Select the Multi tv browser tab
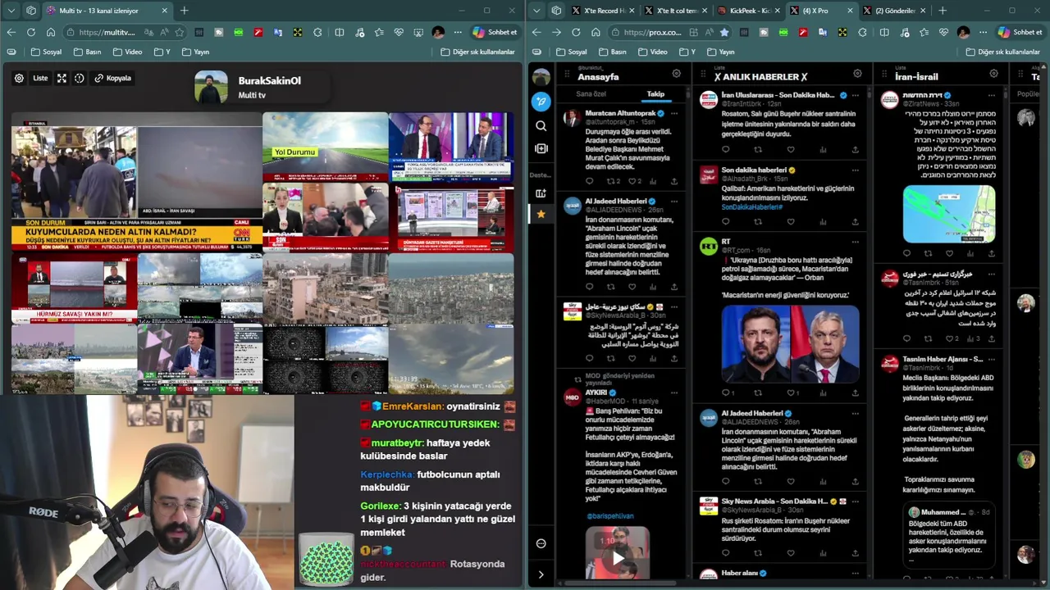Screen dimensions: 1050x590 (107, 11)
